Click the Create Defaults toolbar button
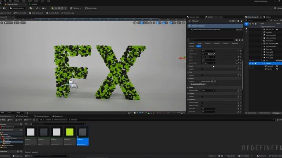 (52, 13)
